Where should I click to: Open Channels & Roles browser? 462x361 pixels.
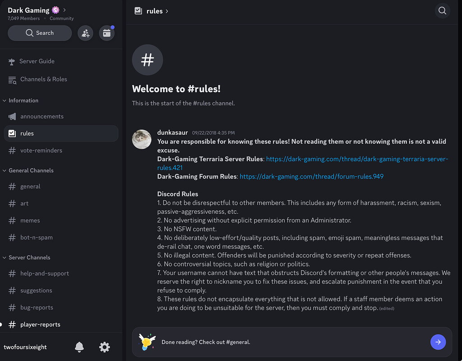tap(43, 79)
